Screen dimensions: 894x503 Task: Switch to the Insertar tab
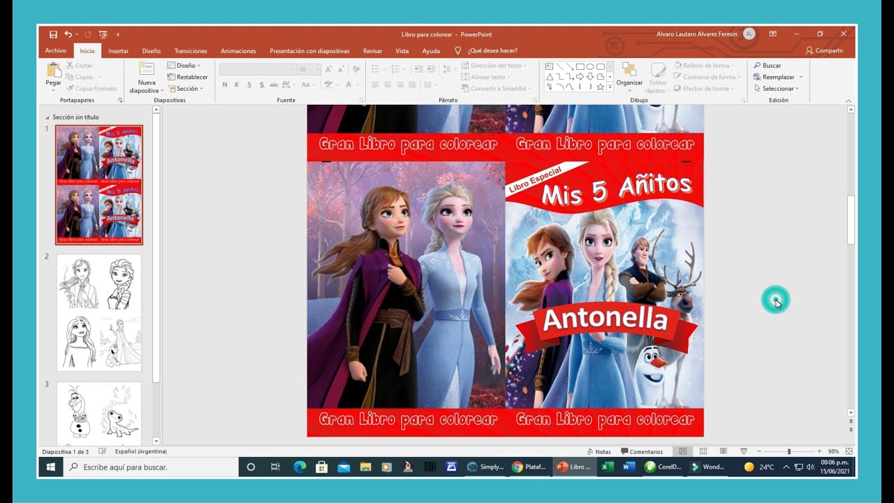point(118,50)
